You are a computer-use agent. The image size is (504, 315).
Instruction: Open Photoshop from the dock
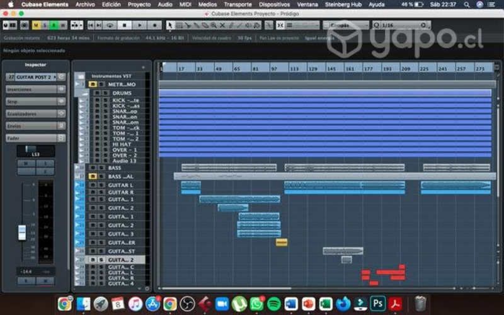(x=378, y=304)
